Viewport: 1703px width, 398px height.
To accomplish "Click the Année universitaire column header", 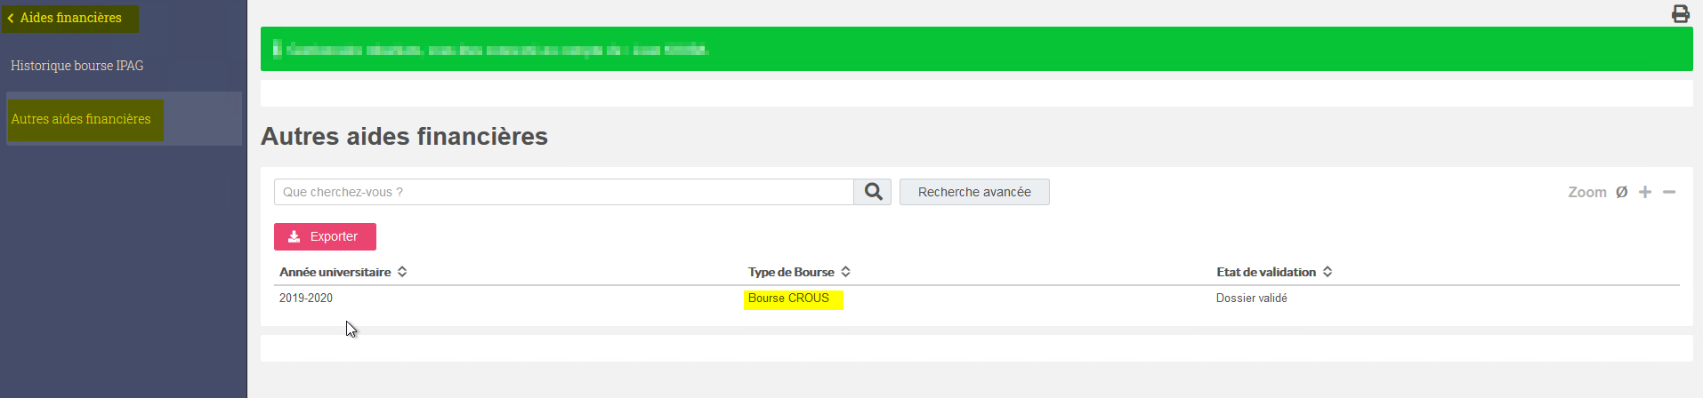I will [335, 272].
